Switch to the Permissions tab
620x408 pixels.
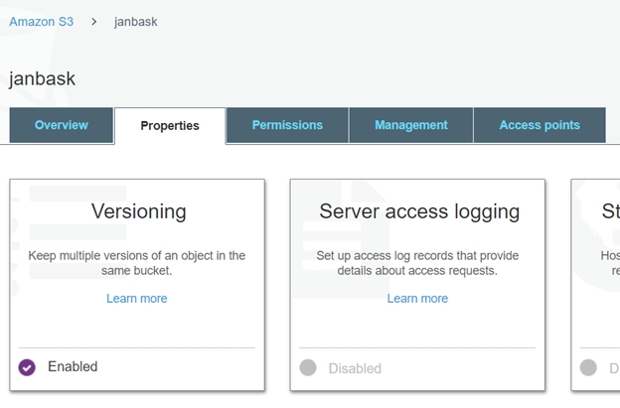click(287, 125)
